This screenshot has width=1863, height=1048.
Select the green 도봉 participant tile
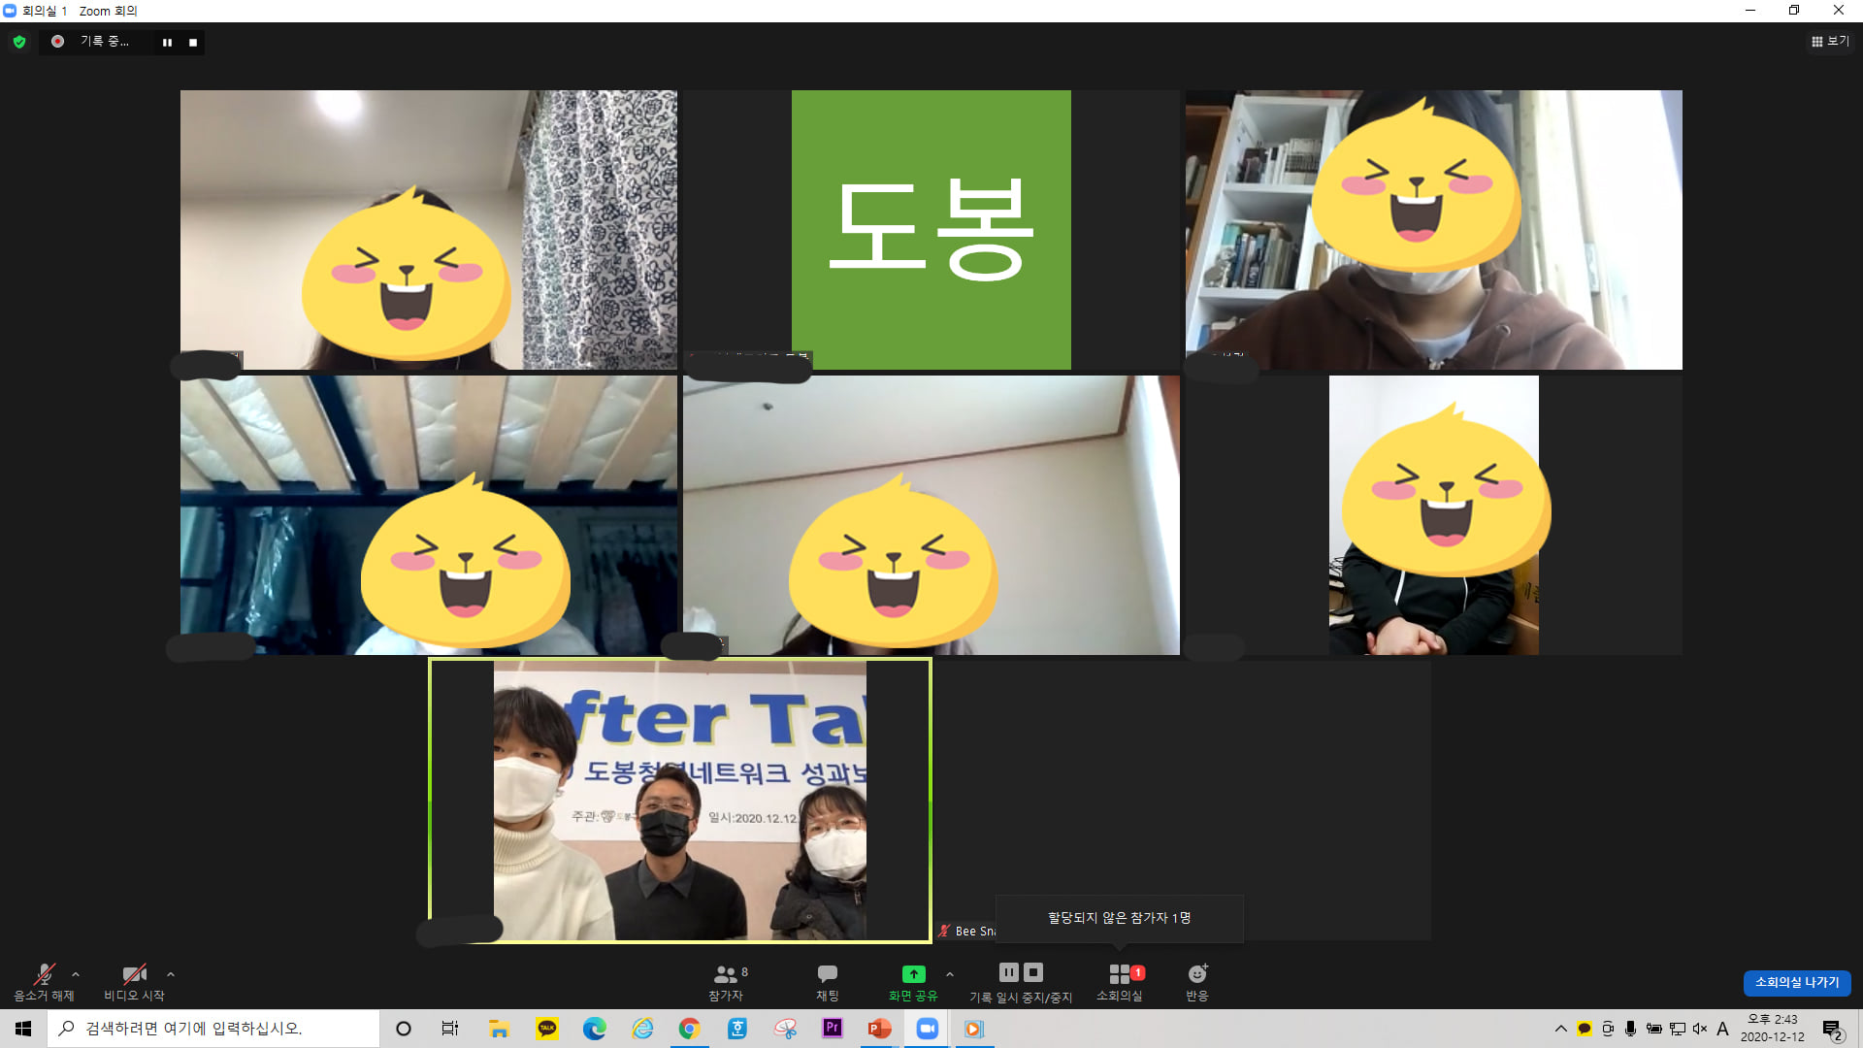pos(931,230)
